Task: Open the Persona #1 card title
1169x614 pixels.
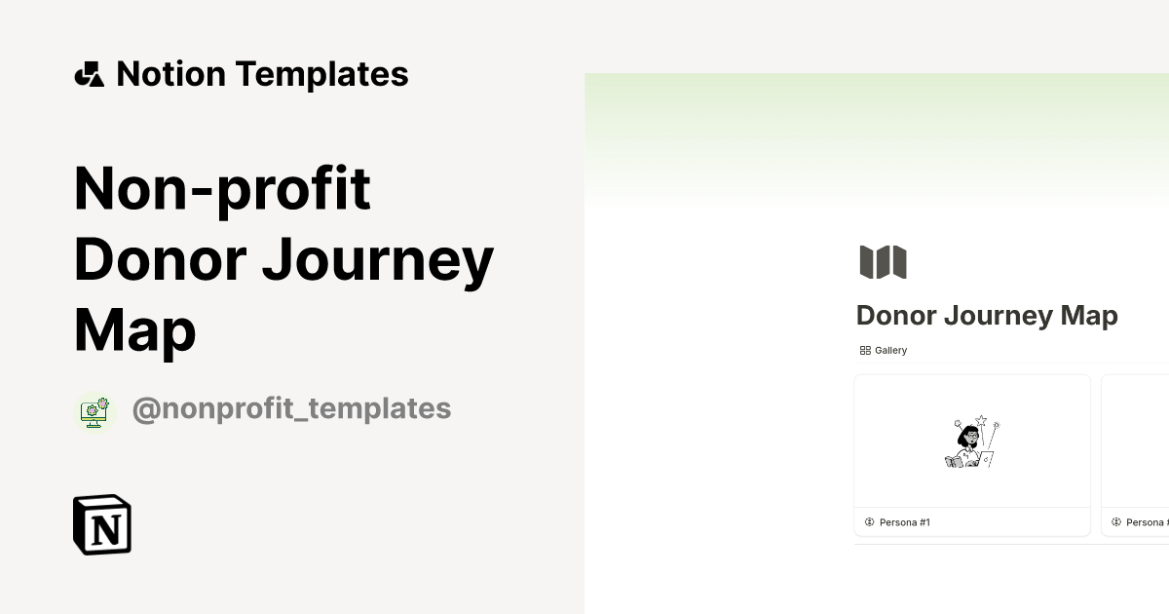Action: pos(905,522)
